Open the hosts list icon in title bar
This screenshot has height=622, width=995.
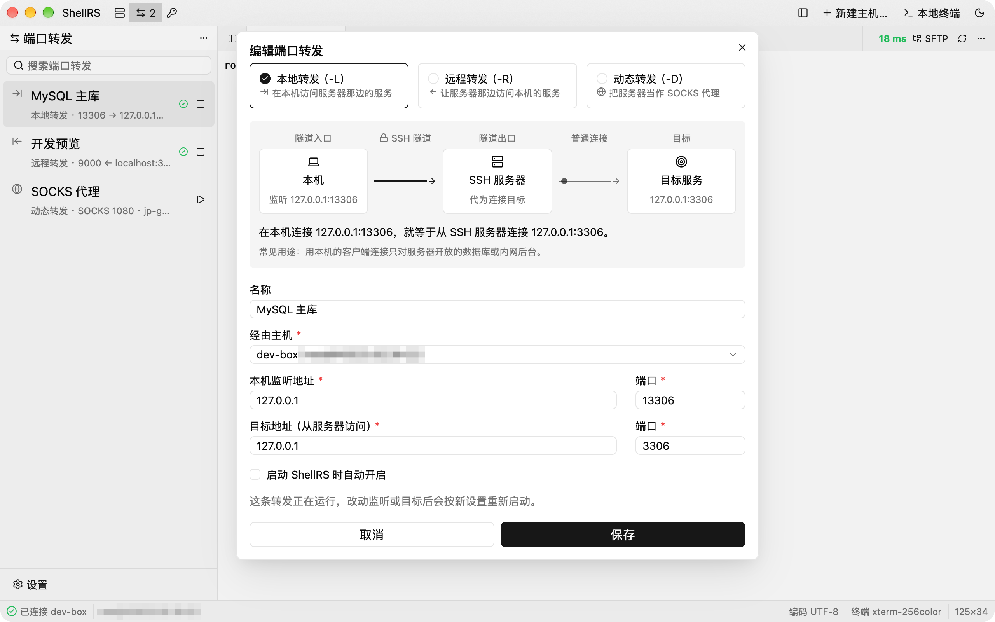(x=120, y=13)
